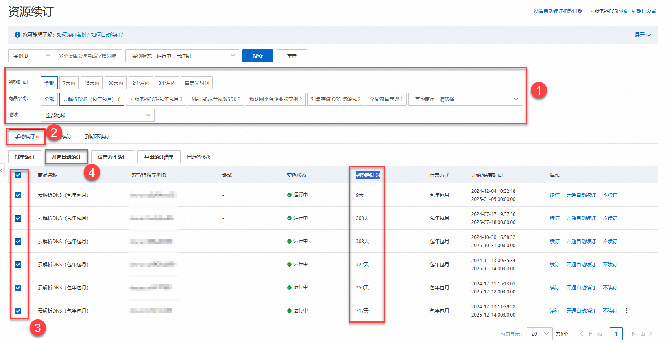The height and width of the screenshot is (343, 667).
Task: Switch to the 手动续订 tab
Action: click(26, 137)
